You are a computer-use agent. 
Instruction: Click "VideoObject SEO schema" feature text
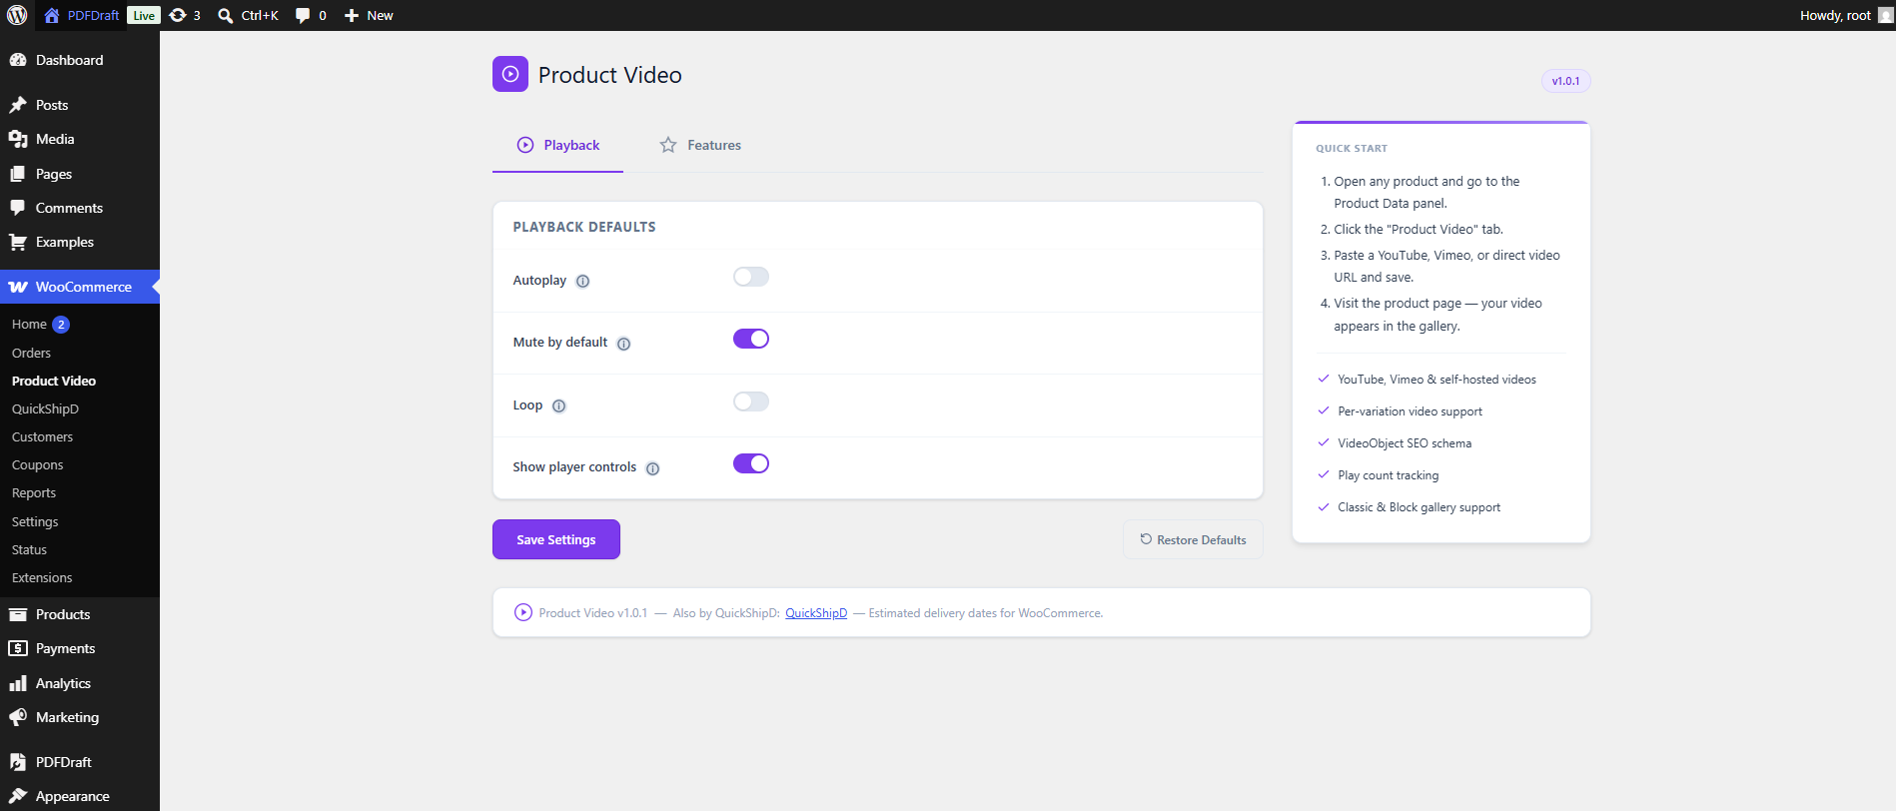click(1405, 443)
